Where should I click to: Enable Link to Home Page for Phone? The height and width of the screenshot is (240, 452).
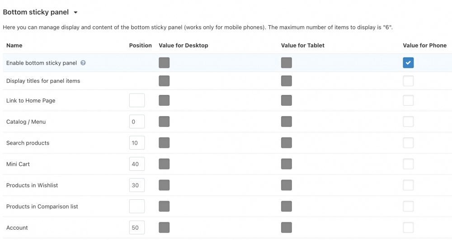click(x=408, y=100)
